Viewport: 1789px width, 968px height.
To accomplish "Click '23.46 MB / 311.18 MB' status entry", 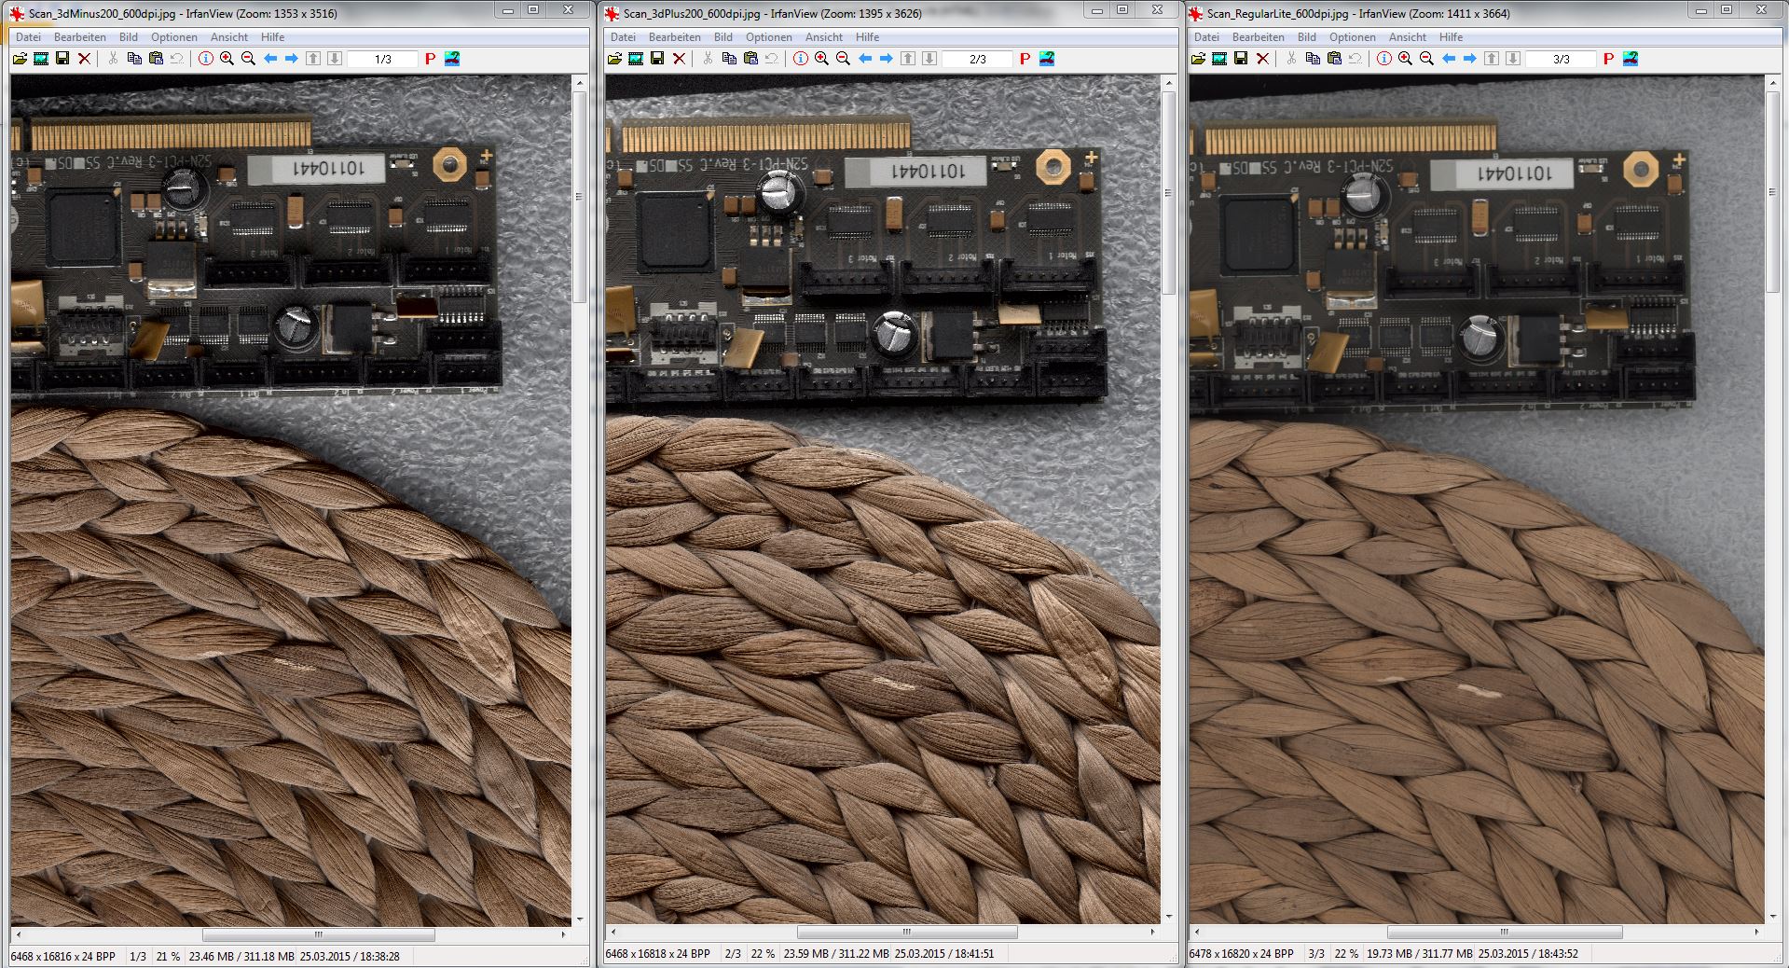I will (241, 956).
